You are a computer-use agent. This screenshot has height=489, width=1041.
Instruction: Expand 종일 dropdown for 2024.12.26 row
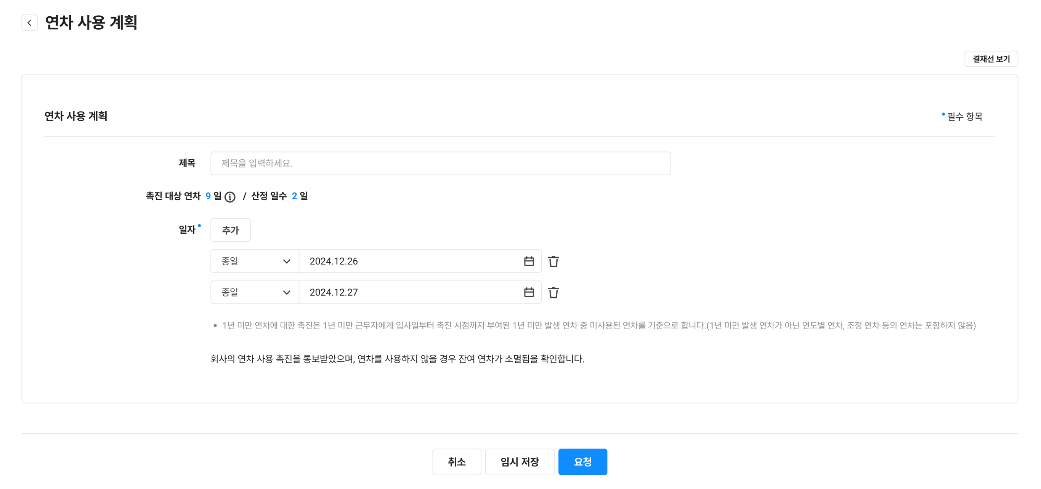tap(255, 261)
